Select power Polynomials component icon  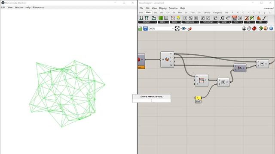coord(203,18)
